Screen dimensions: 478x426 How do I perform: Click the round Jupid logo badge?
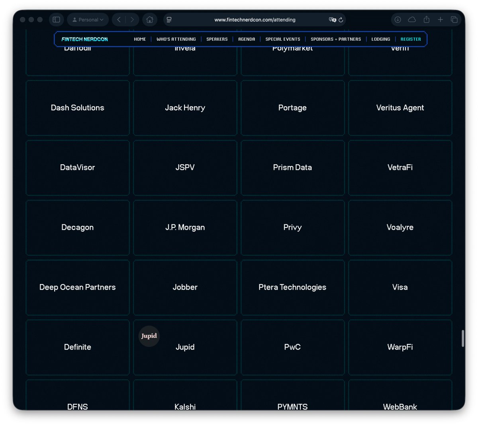coord(149,336)
